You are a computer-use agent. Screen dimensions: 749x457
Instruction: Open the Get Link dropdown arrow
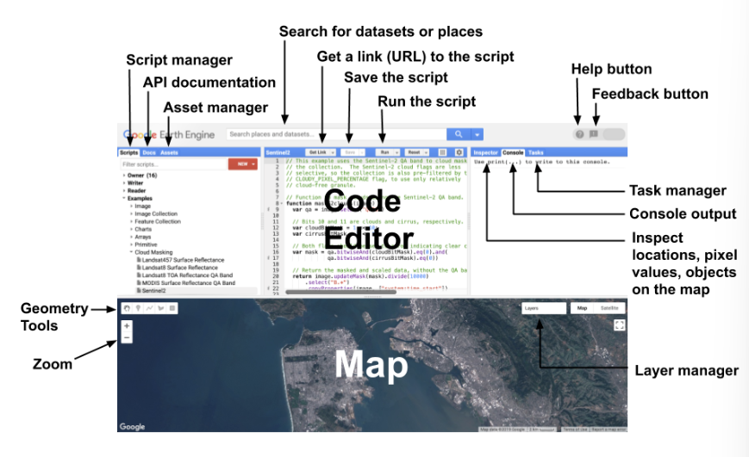coord(333,152)
